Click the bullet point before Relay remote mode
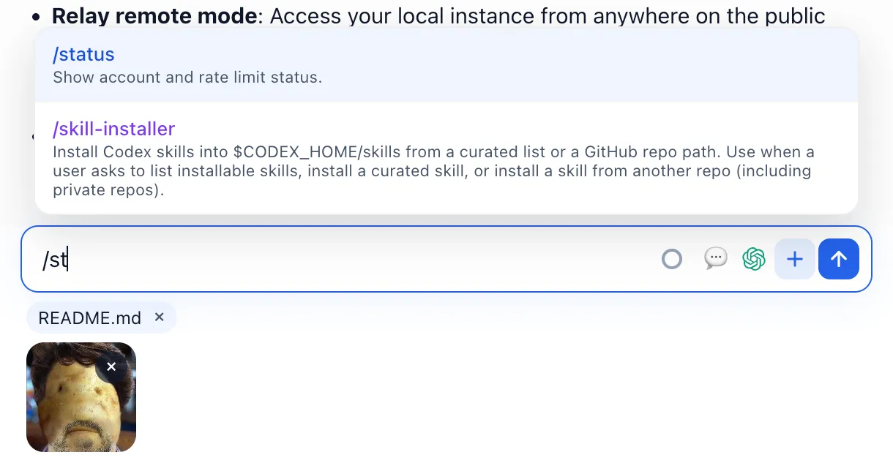Screen dimensions: 893x474 [36, 17]
